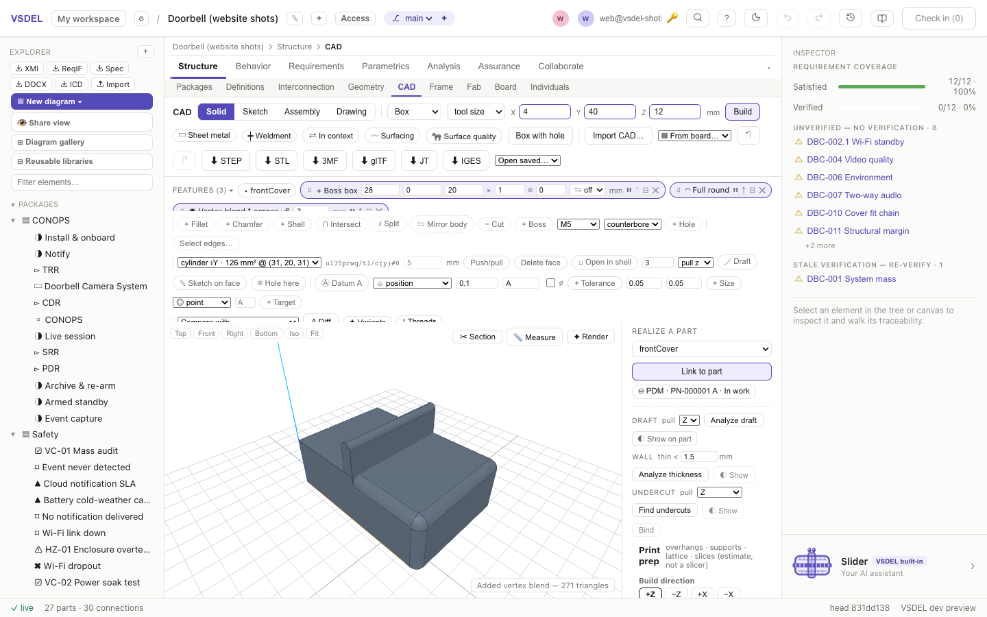
Task: Toggle dark mode moon icon
Action: pyautogui.click(x=756, y=19)
